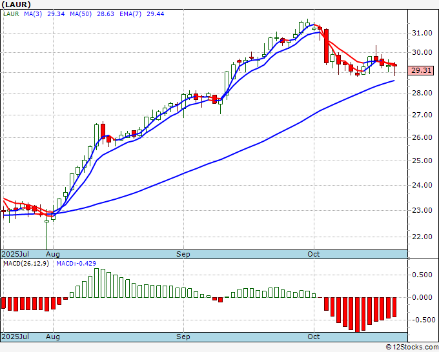Click the MA(50) legend label

point(81,14)
